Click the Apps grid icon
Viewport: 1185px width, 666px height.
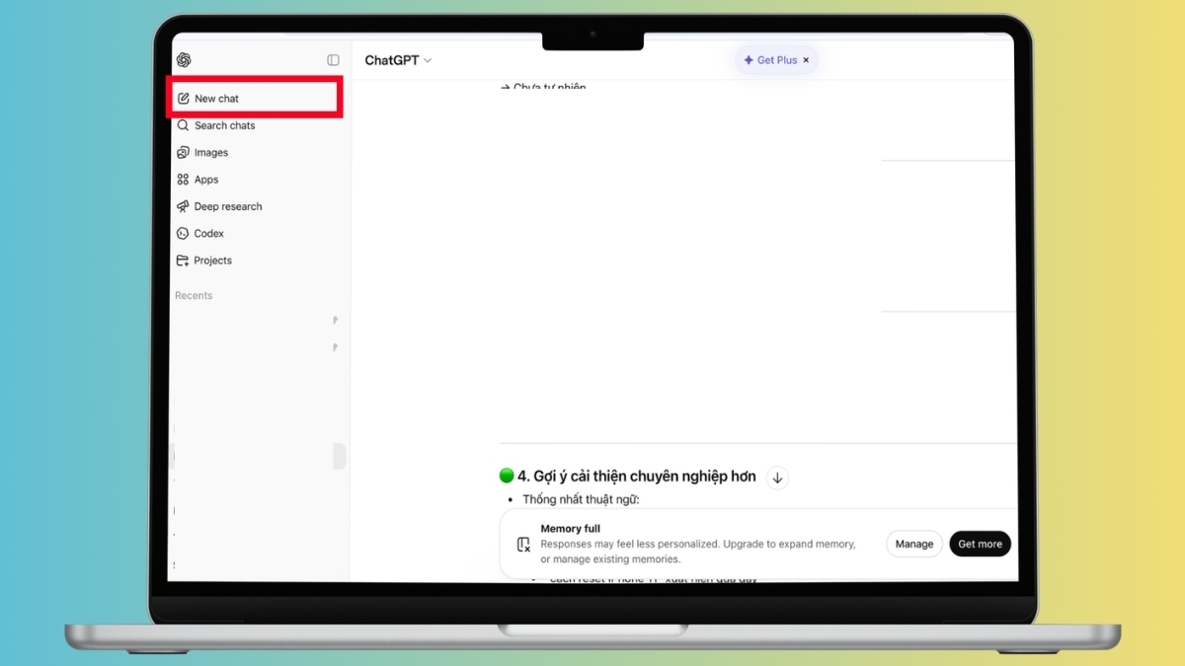[x=183, y=180]
